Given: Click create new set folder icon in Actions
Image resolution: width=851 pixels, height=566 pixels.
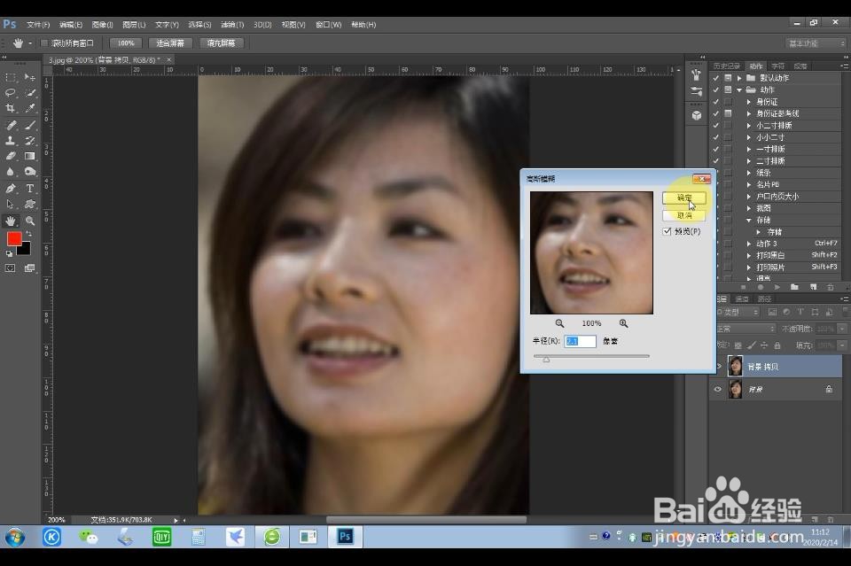Looking at the screenshot, I should [794, 287].
